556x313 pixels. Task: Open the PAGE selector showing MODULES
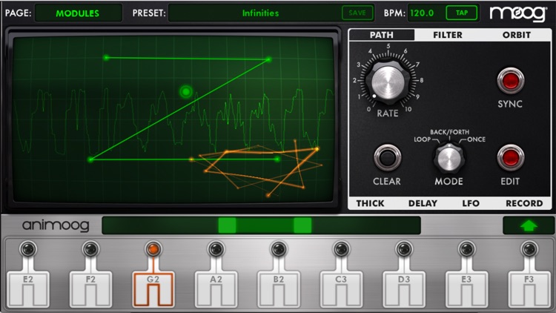pyautogui.click(x=78, y=13)
